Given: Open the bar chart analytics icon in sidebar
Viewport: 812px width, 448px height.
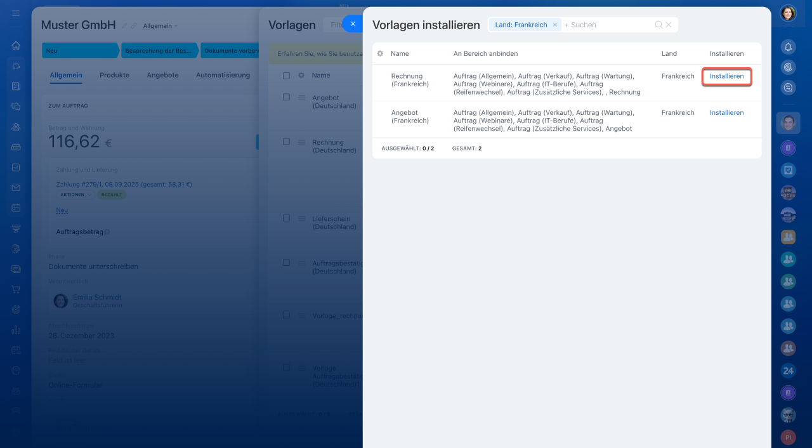Looking at the screenshot, I should tap(16, 330).
